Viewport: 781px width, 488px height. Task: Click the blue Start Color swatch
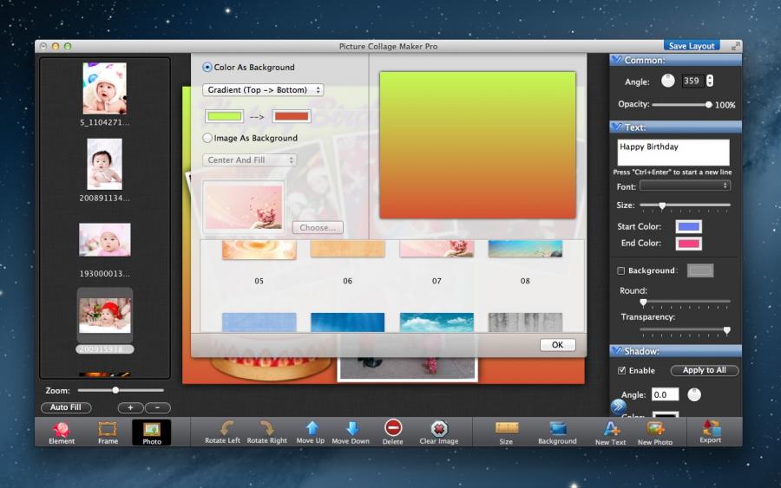point(689,227)
